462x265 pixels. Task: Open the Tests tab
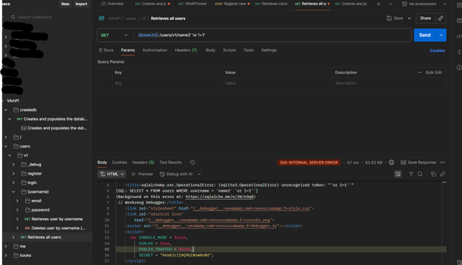(248, 50)
